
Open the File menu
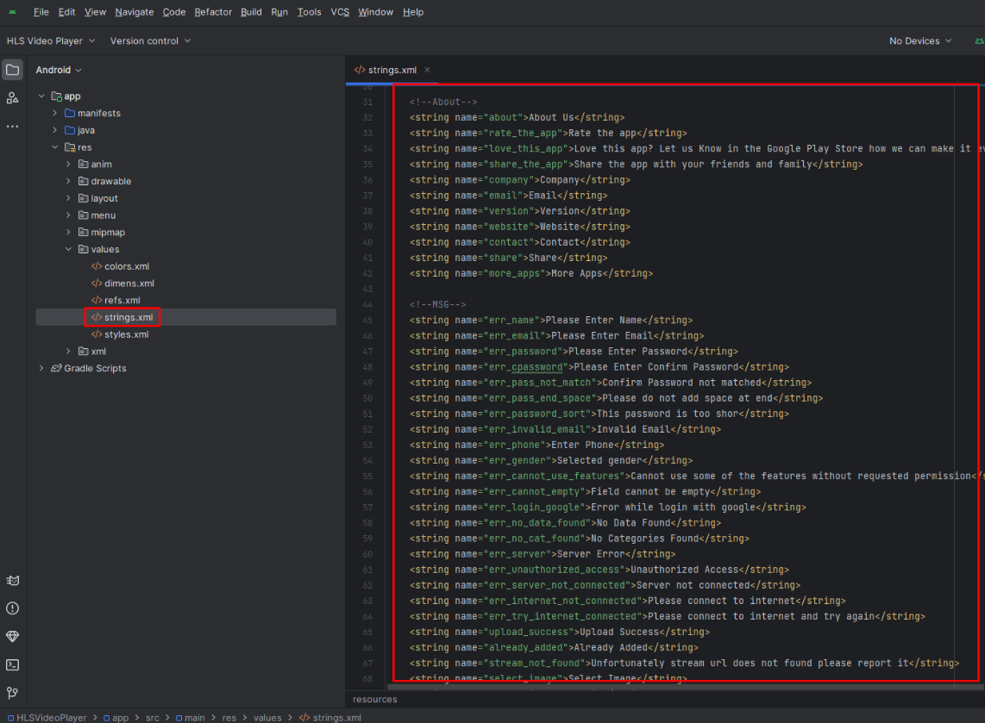(41, 12)
